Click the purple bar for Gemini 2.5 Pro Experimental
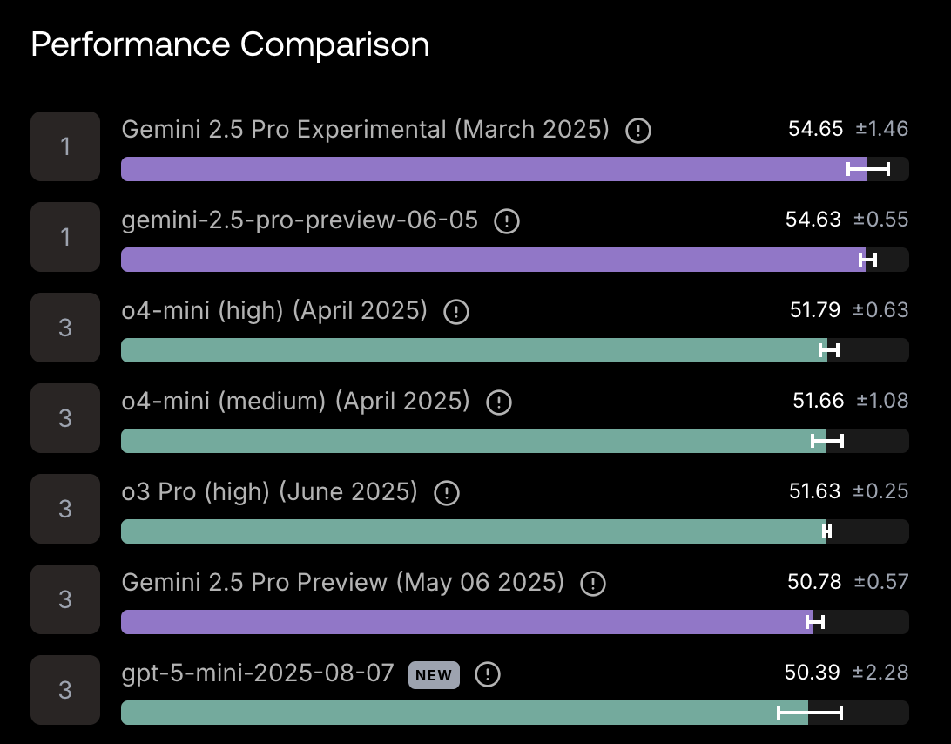The width and height of the screenshot is (951, 744). point(494,169)
